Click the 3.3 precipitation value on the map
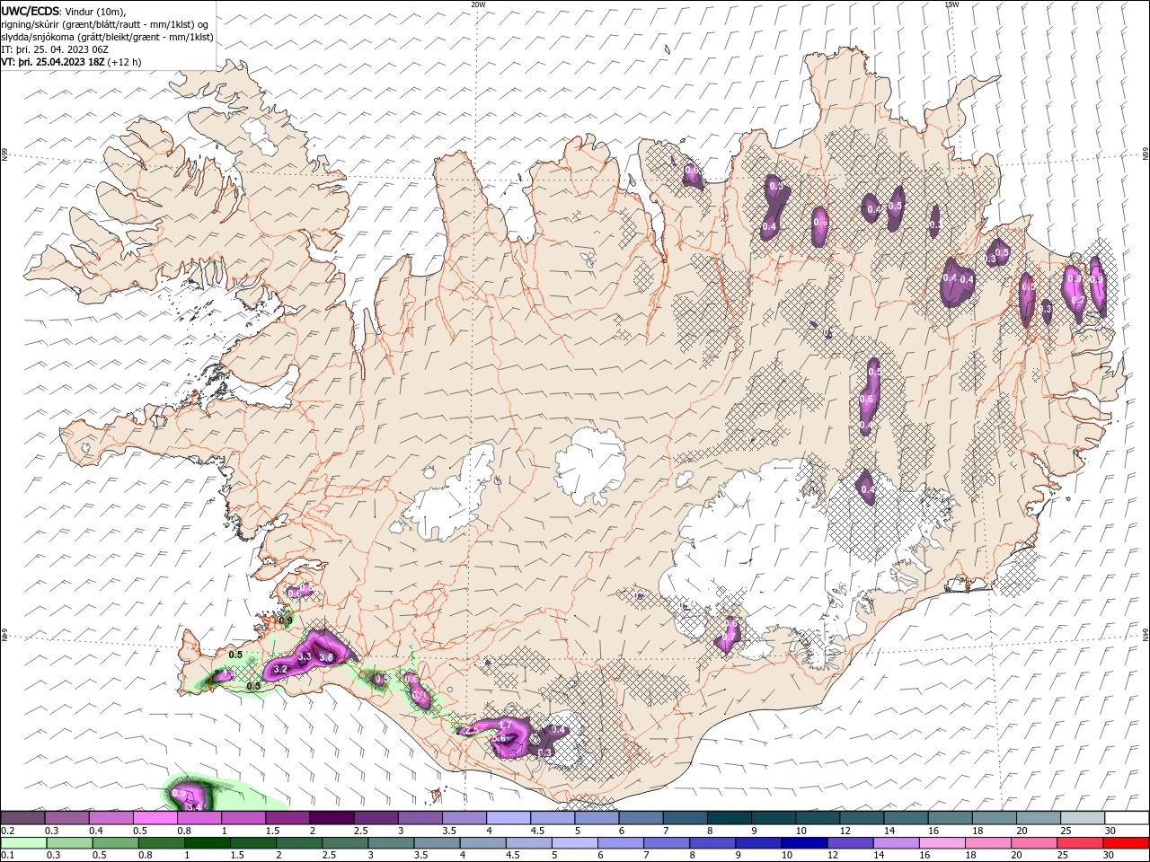The height and width of the screenshot is (862, 1150). coord(305,657)
